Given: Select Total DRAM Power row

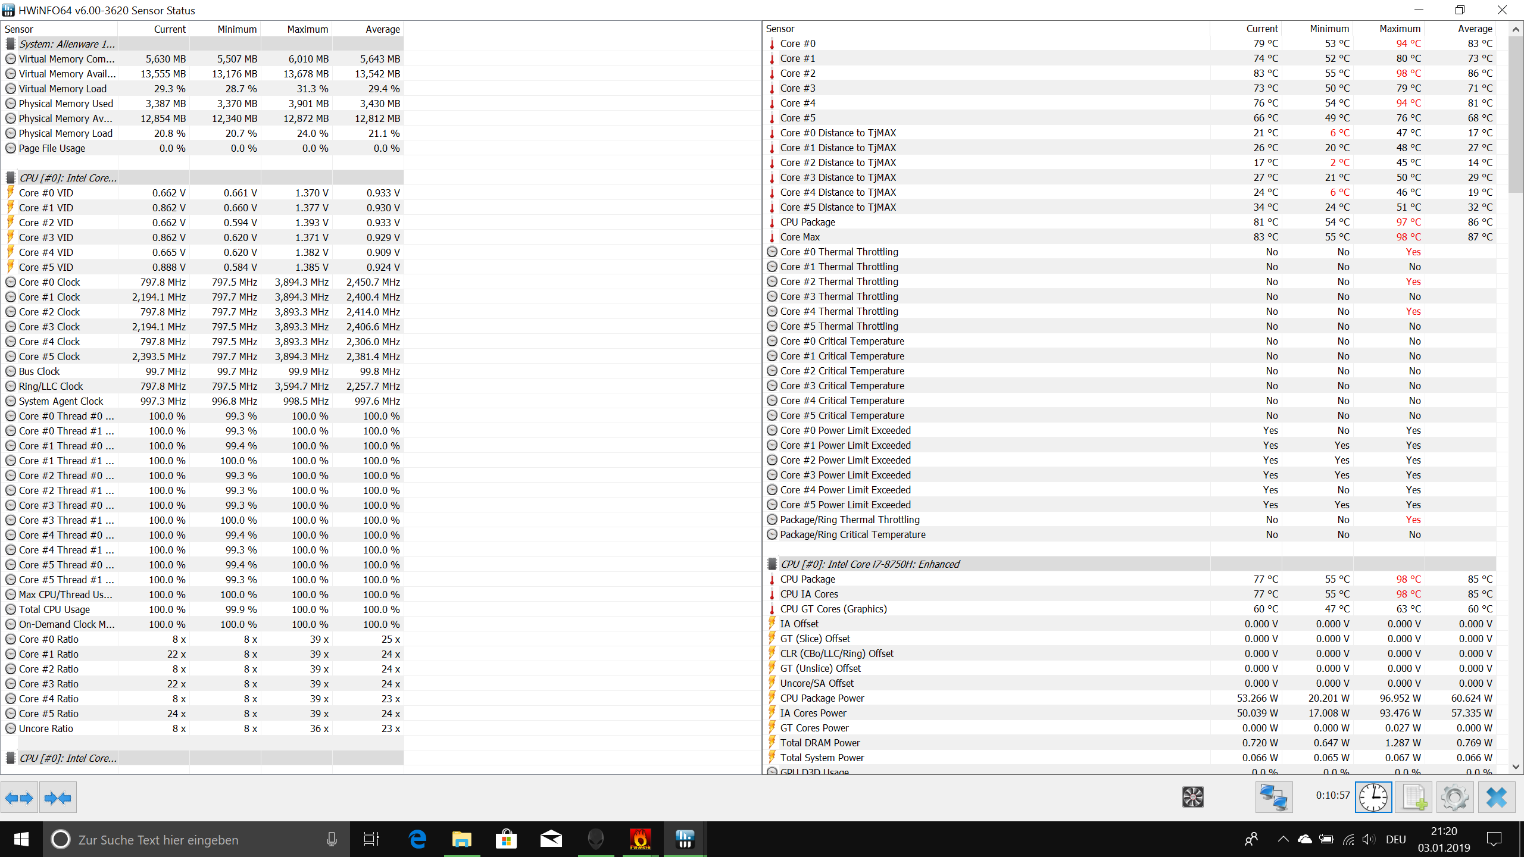Looking at the screenshot, I should (1129, 743).
